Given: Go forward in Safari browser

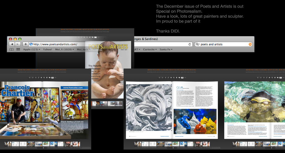Looking at the screenshot, I should coord(18,44).
